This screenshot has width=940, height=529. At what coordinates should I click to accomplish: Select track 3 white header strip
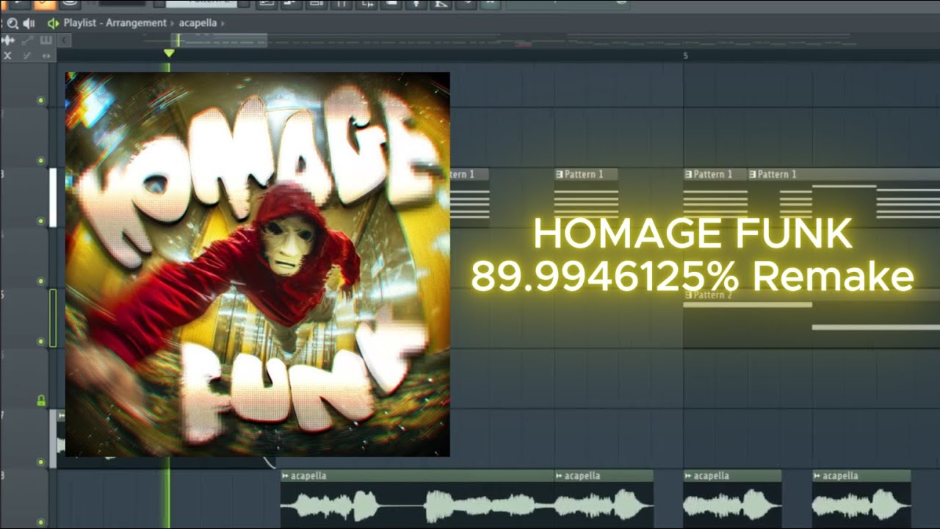(x=53, y=198)
